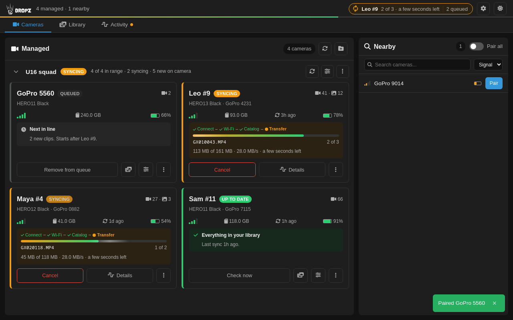Select the GoPro 9014 nearby row
The width and height of the screenshot is (513, 320).
[x=433, y=83]
